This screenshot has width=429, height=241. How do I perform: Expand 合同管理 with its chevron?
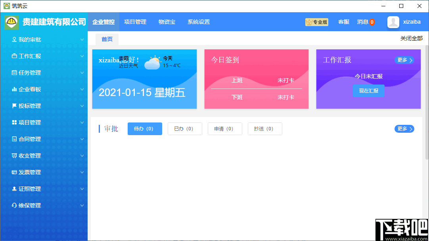[82, 139]
